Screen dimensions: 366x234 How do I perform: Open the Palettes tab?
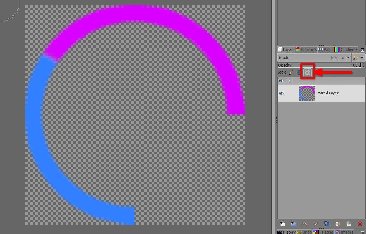coord(323,232)
